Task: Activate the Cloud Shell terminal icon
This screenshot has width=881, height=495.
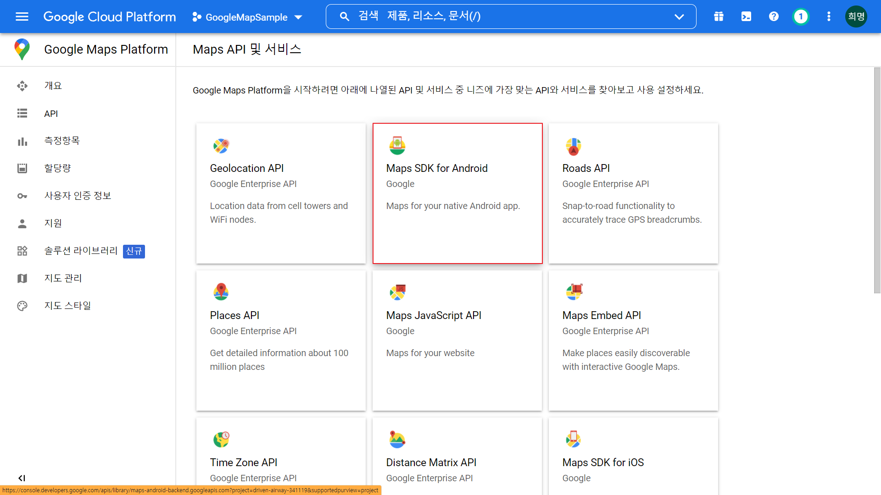Action: 746,16
